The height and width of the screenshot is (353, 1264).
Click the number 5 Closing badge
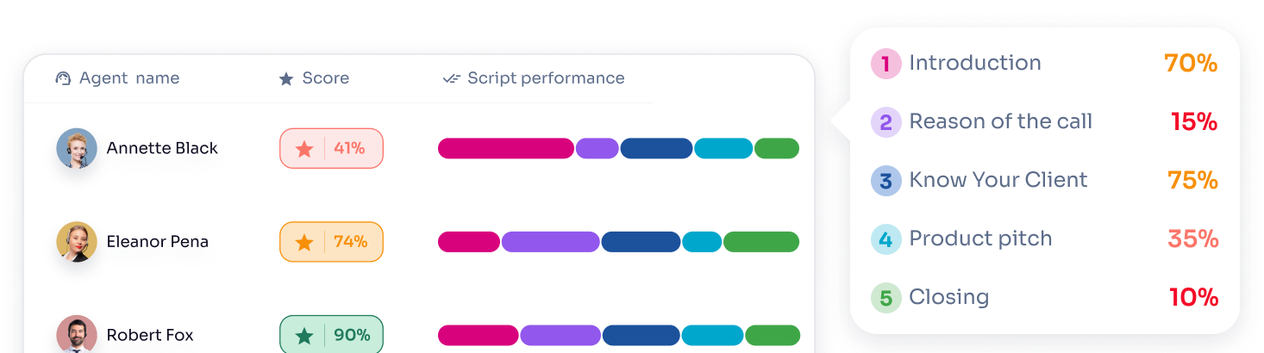[x=885, y=298]
